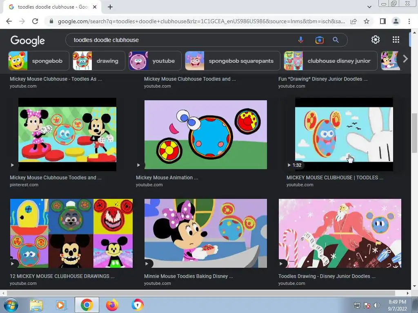This screenshot has height=313, width=418.
Task: Select the spongebob squarepants filter chip
Action: click(232, 61)
